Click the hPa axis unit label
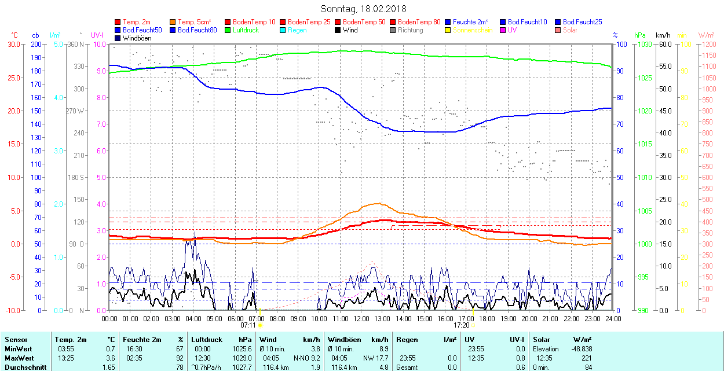724x371 pixels. 640,35
